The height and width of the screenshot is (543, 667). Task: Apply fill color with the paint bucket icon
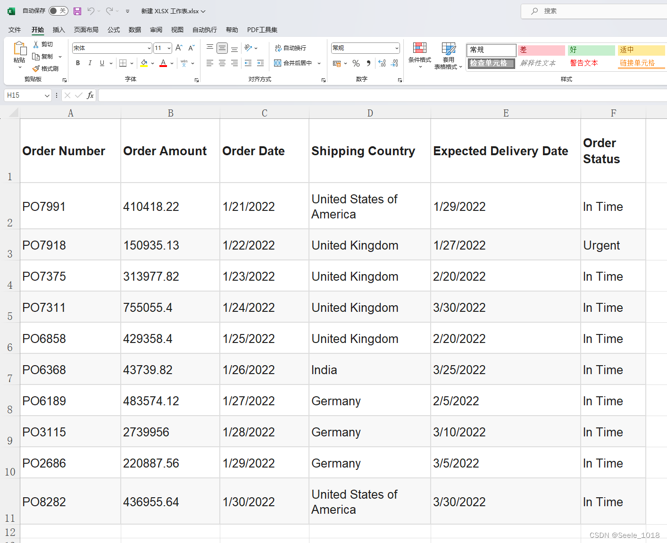click(144, 63)
